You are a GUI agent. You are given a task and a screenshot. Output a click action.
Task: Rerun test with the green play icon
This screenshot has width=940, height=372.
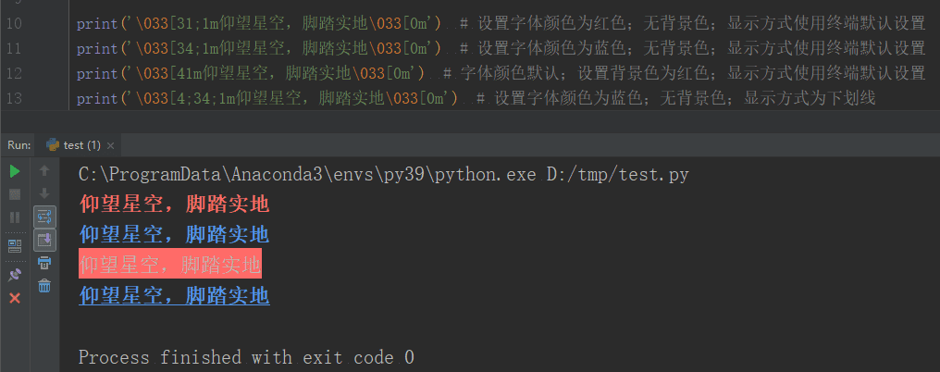(15, 171)
